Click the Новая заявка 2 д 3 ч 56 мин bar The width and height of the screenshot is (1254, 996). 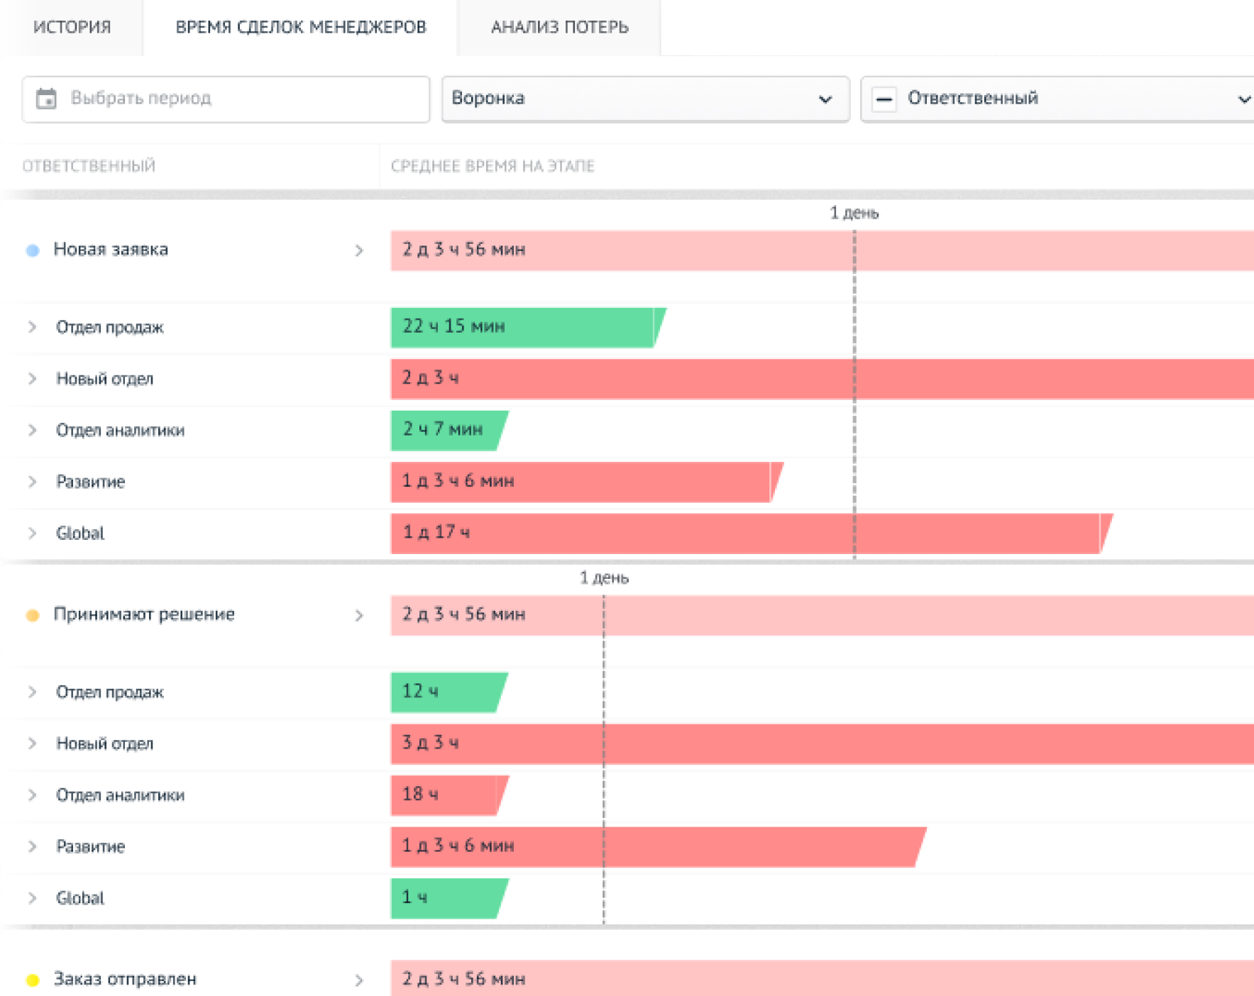click(x=822, y=250)
